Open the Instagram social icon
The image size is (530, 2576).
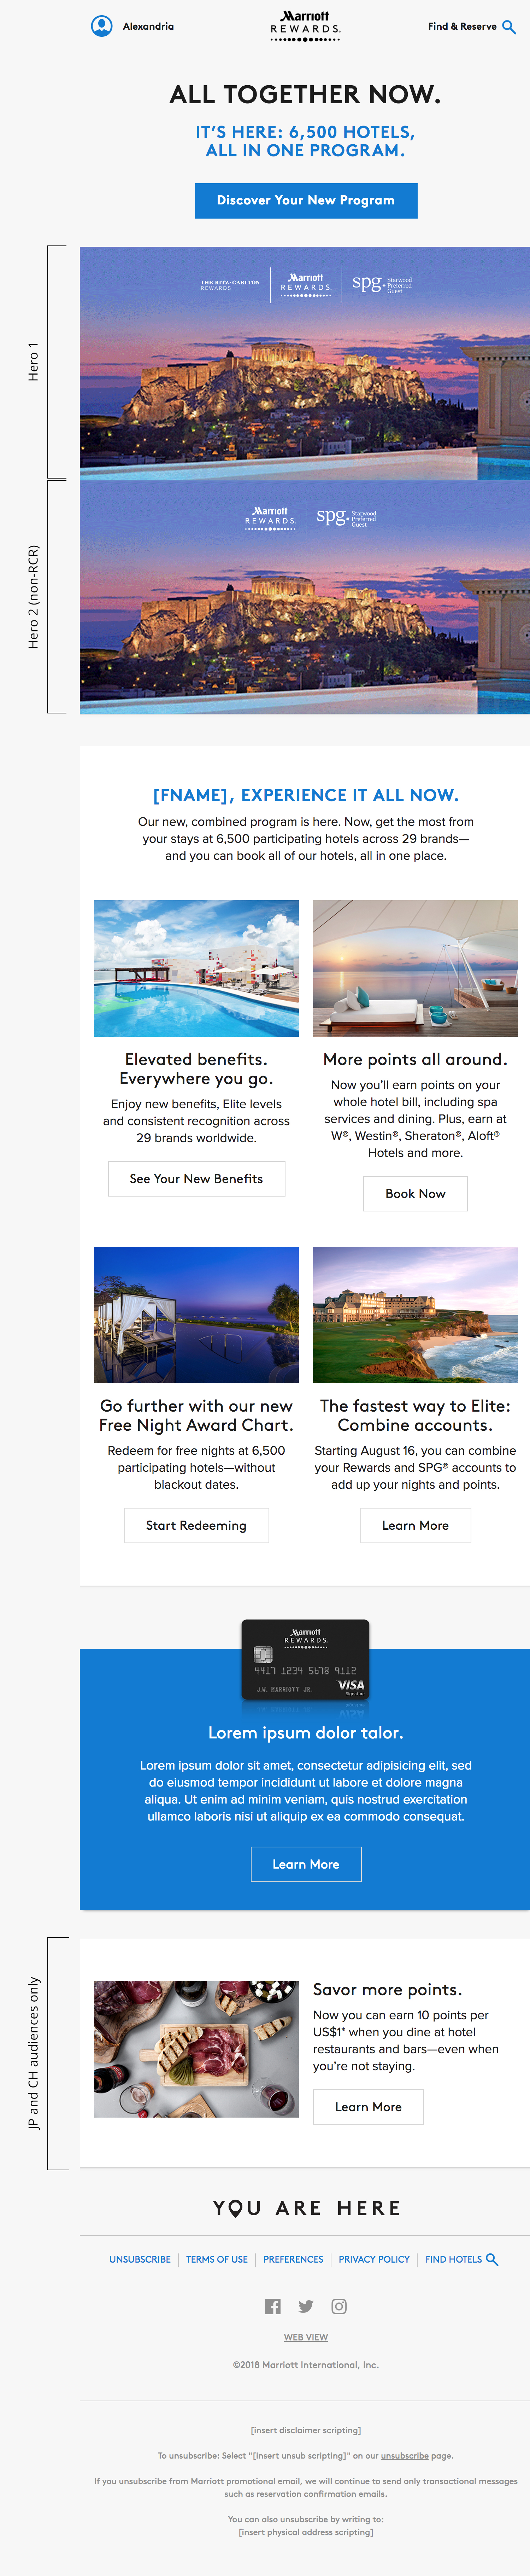(x=339, y=2306)
